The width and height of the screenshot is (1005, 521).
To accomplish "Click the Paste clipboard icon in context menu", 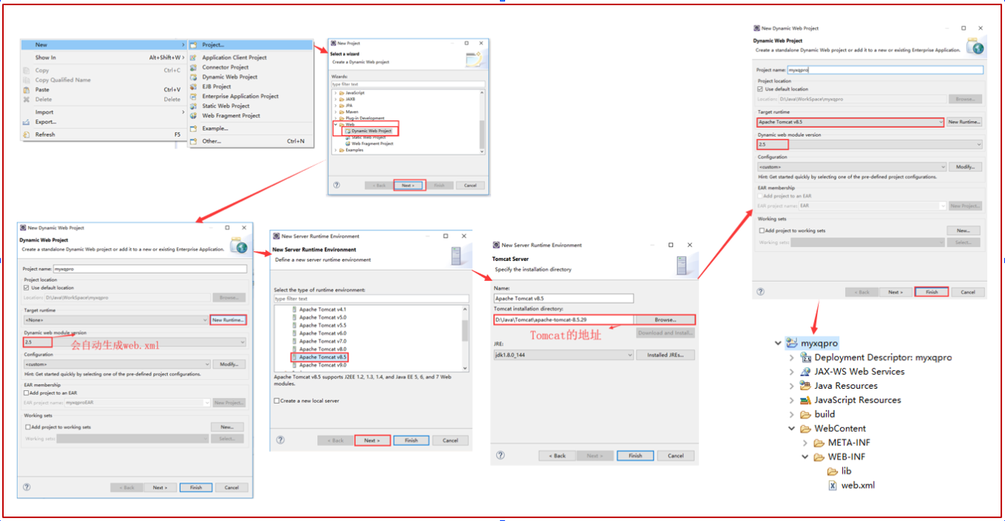I will coord(27,89).
